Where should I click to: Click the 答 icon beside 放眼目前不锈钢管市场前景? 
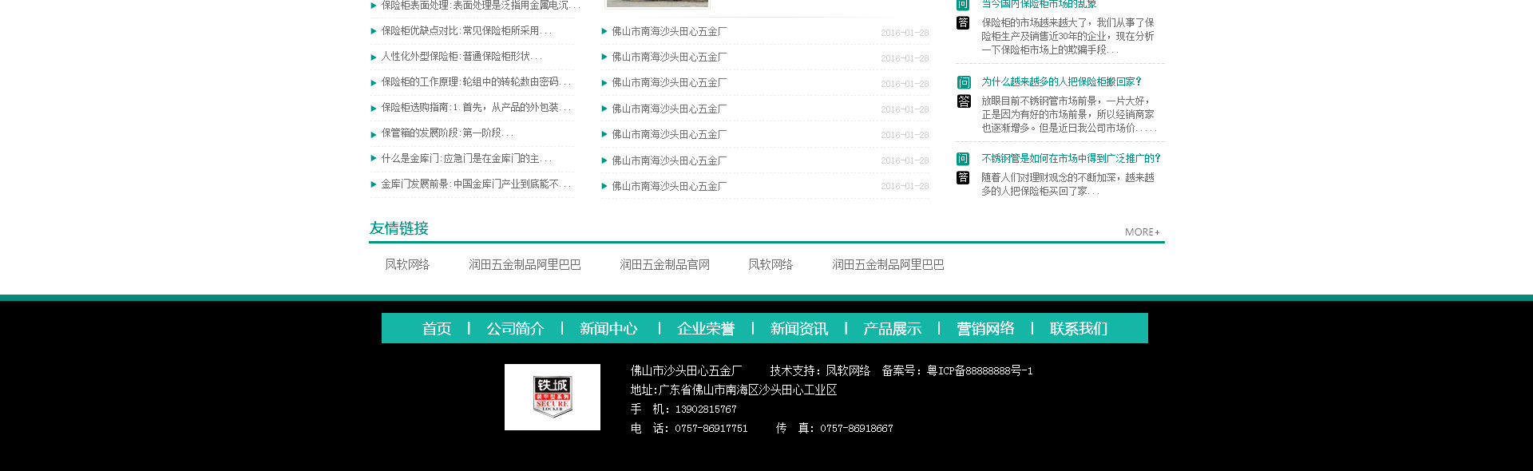[964, 101]
